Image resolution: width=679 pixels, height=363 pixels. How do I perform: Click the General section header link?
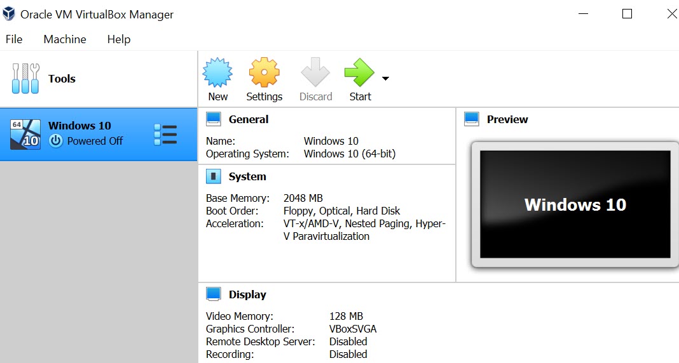click(249, 119)
